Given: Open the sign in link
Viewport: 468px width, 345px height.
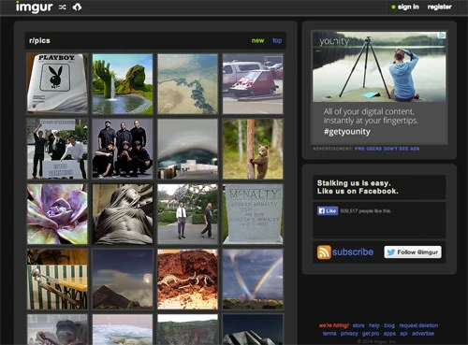Looking at the screenshot, I should (408, 7).
